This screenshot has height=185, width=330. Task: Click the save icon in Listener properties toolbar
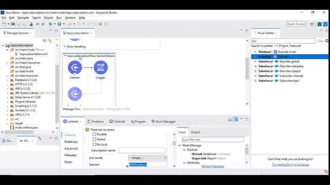pos(230,119)
